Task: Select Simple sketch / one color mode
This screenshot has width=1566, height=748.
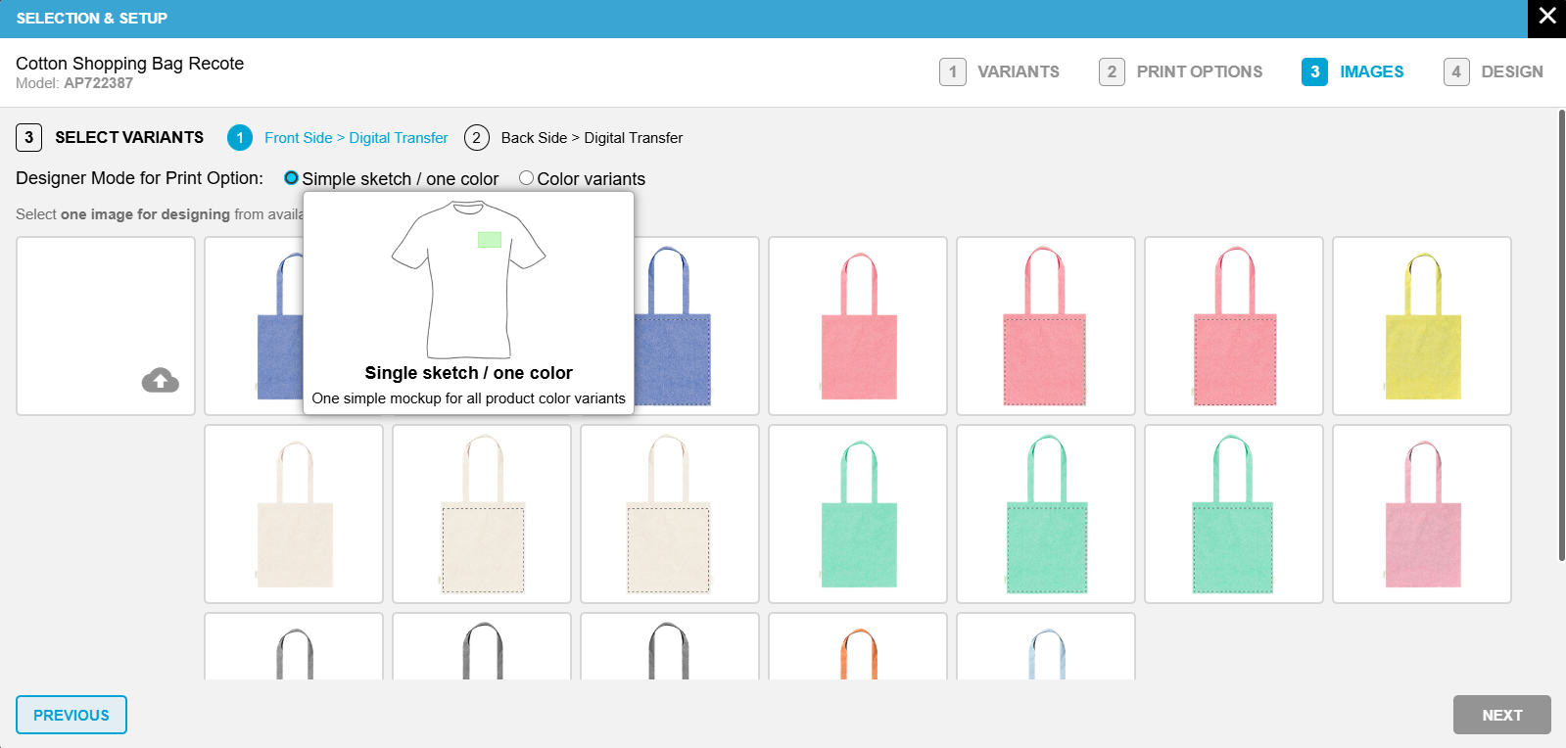Action: point(291,178)
